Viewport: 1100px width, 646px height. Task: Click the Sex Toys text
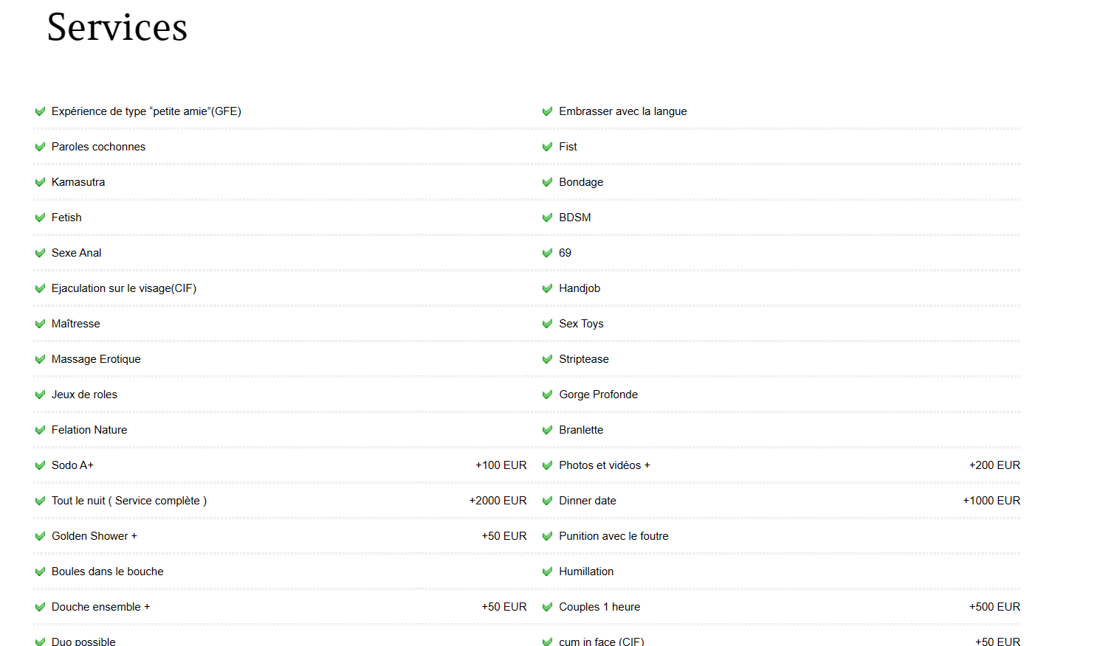coord(581,324)
